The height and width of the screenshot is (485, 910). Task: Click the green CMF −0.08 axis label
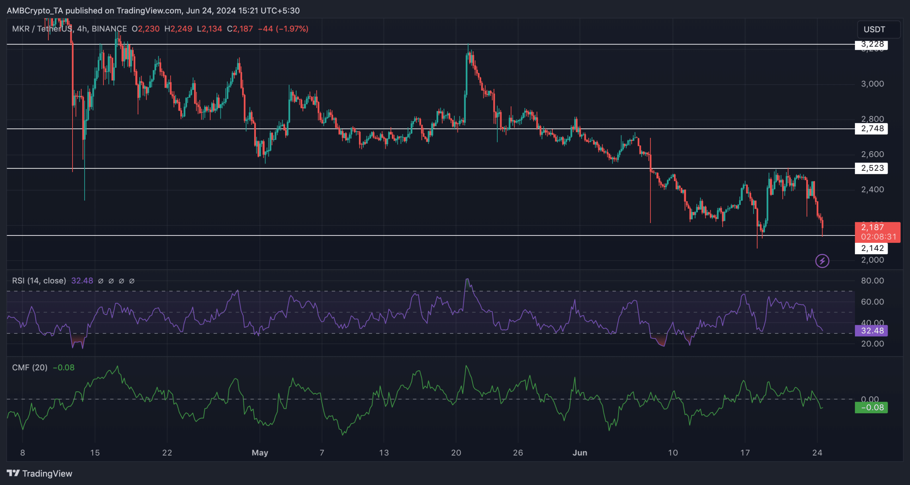(871, 408)
